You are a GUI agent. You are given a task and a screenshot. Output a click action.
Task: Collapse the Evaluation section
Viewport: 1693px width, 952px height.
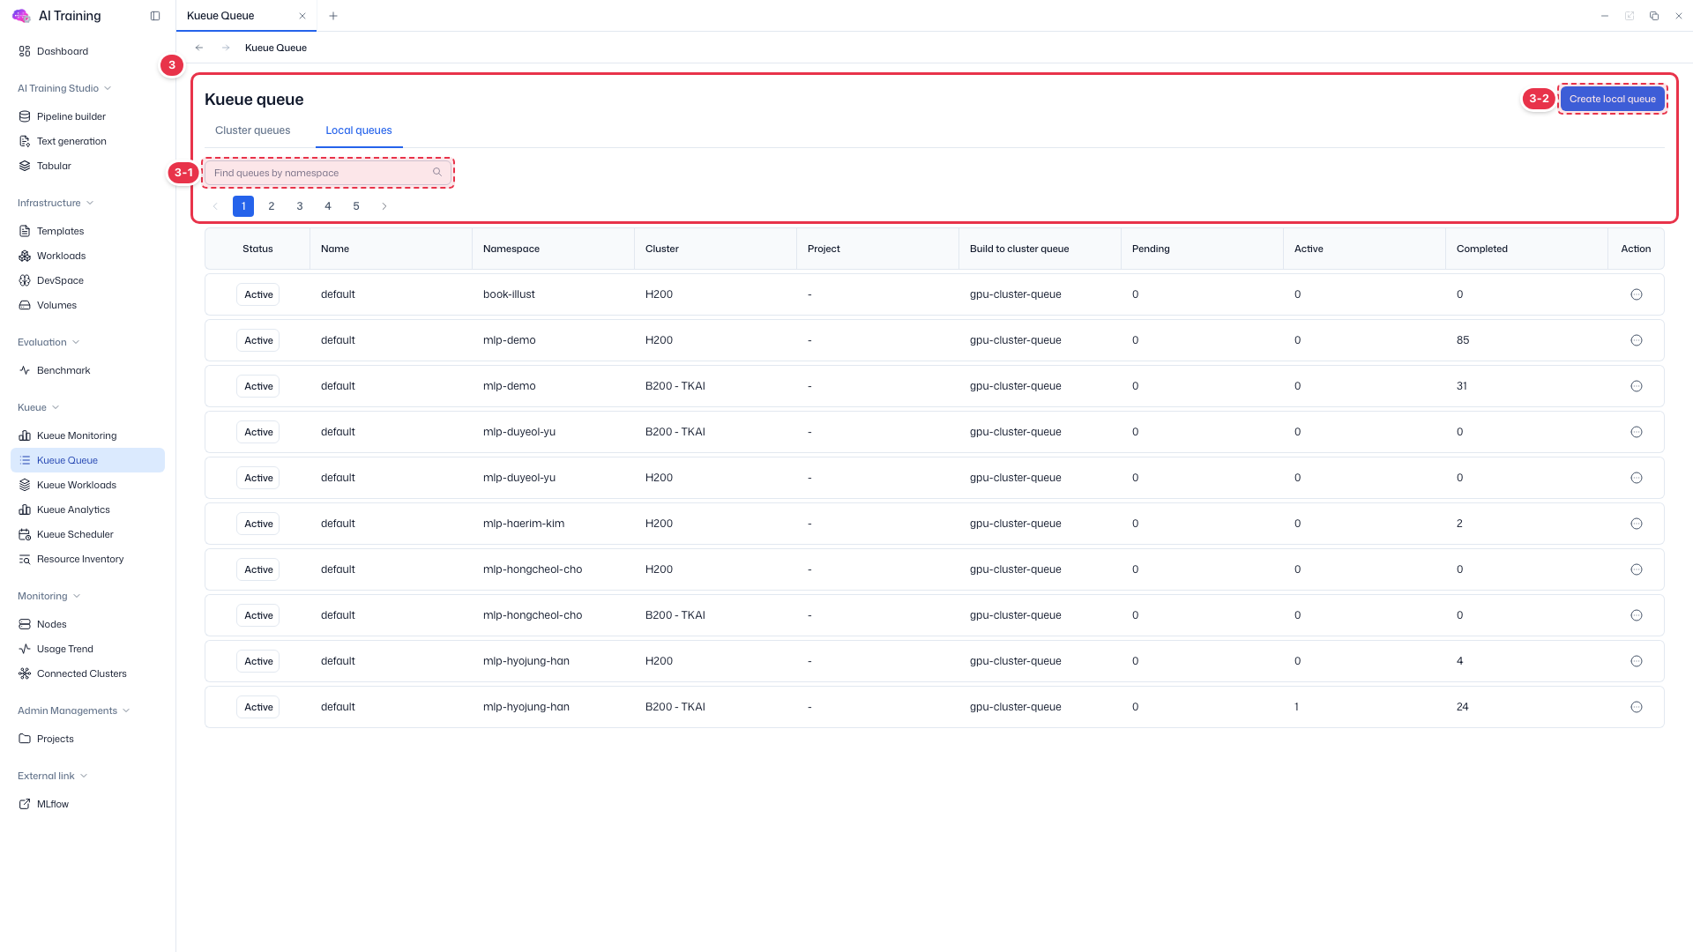point(48,342)
